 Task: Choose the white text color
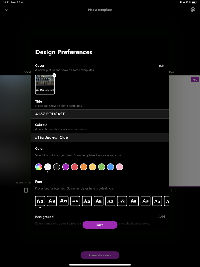pos(48,167)
